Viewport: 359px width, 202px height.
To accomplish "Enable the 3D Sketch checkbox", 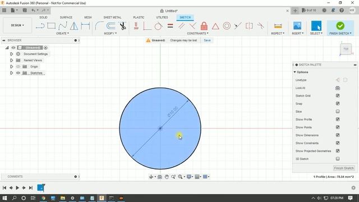I will (338, 159).
